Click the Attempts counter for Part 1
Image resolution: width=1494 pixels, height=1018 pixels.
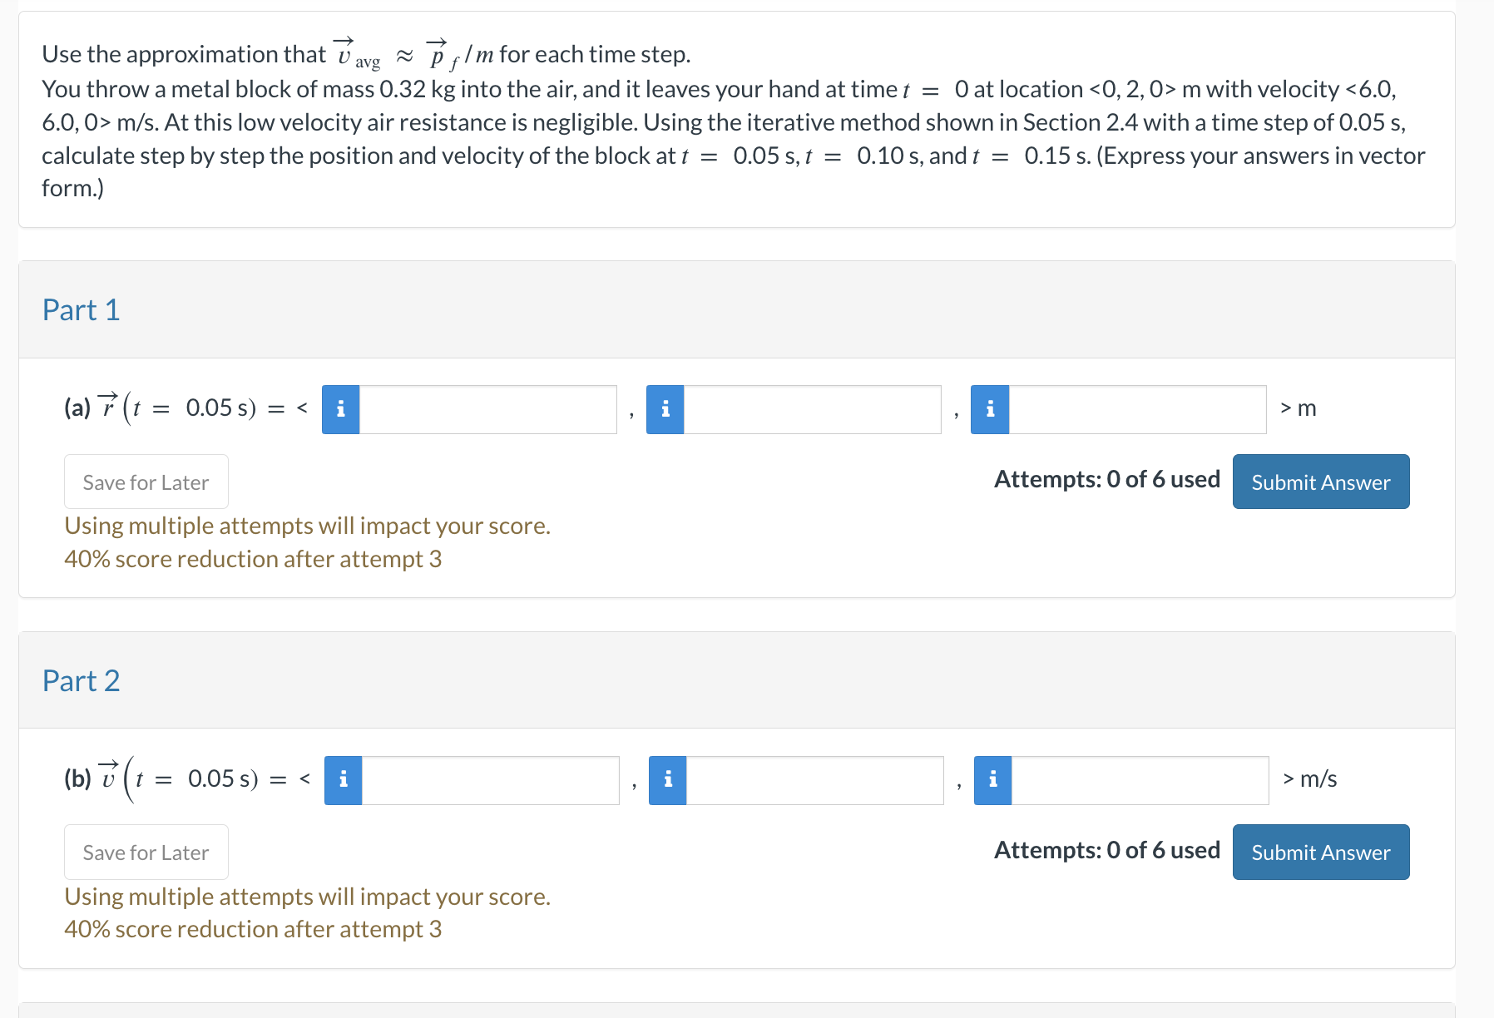click(x=1106, y=479)
